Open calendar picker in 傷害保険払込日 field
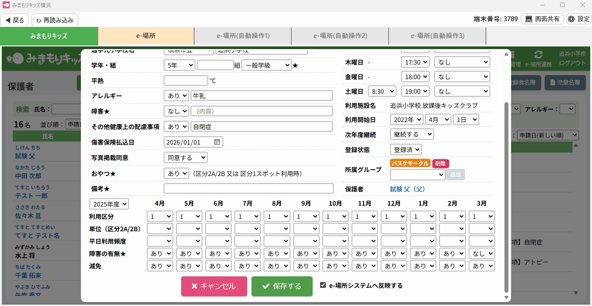Image resolution: width=592 pixels, height=306 pixels. (x=217, y=142)
